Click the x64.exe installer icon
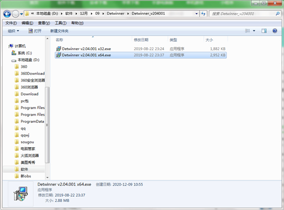 [59, 55]
